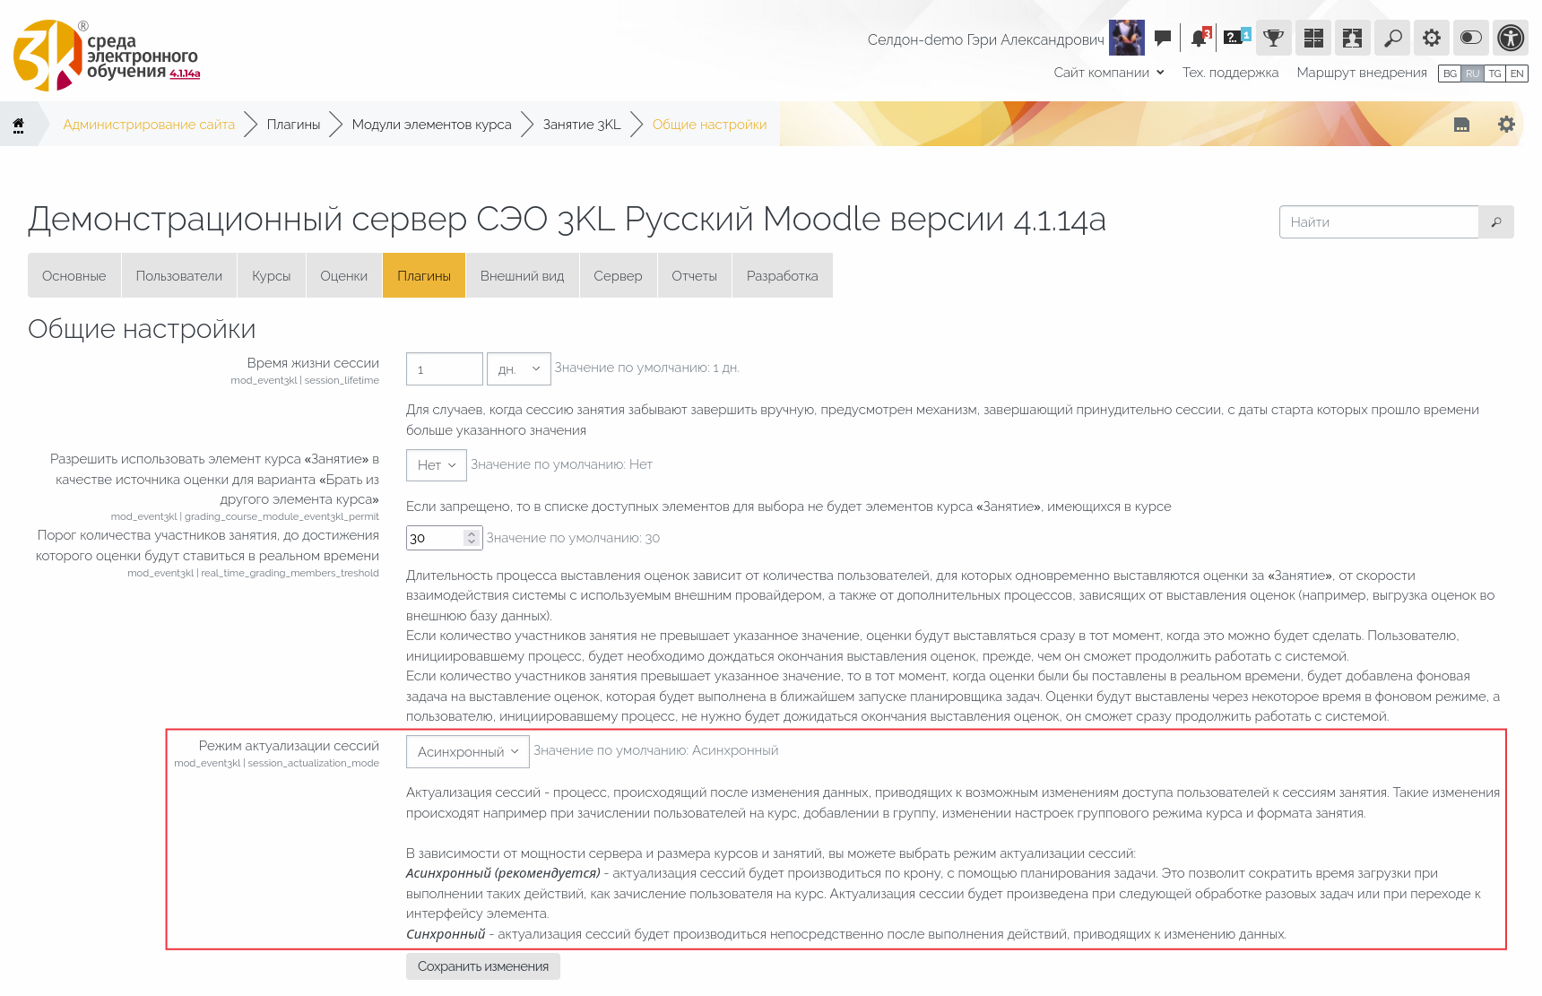Image resolution: width=1542 pixels, height=996 pixels.
Task: Follow the Администрирование сайта breadcrumb link
Action: click(149, 125)
